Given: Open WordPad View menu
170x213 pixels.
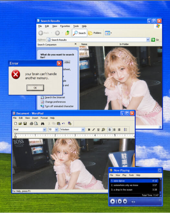Looking at the screenshot, I should (x=28, y=118).
